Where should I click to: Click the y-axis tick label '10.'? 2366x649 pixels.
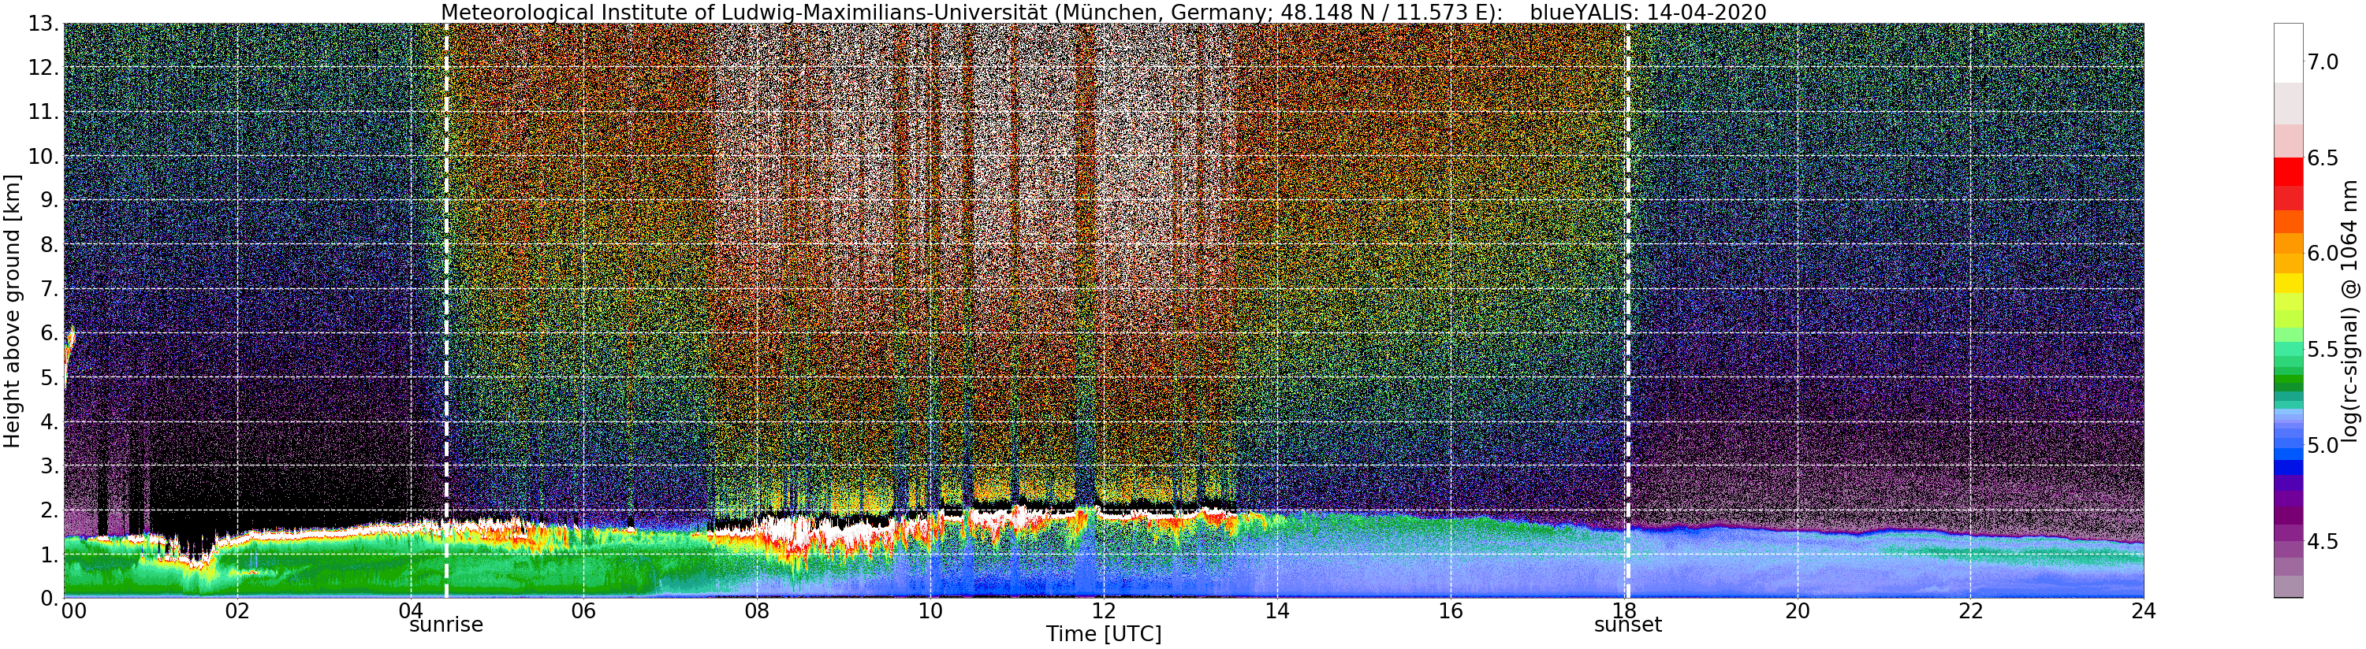43,156
